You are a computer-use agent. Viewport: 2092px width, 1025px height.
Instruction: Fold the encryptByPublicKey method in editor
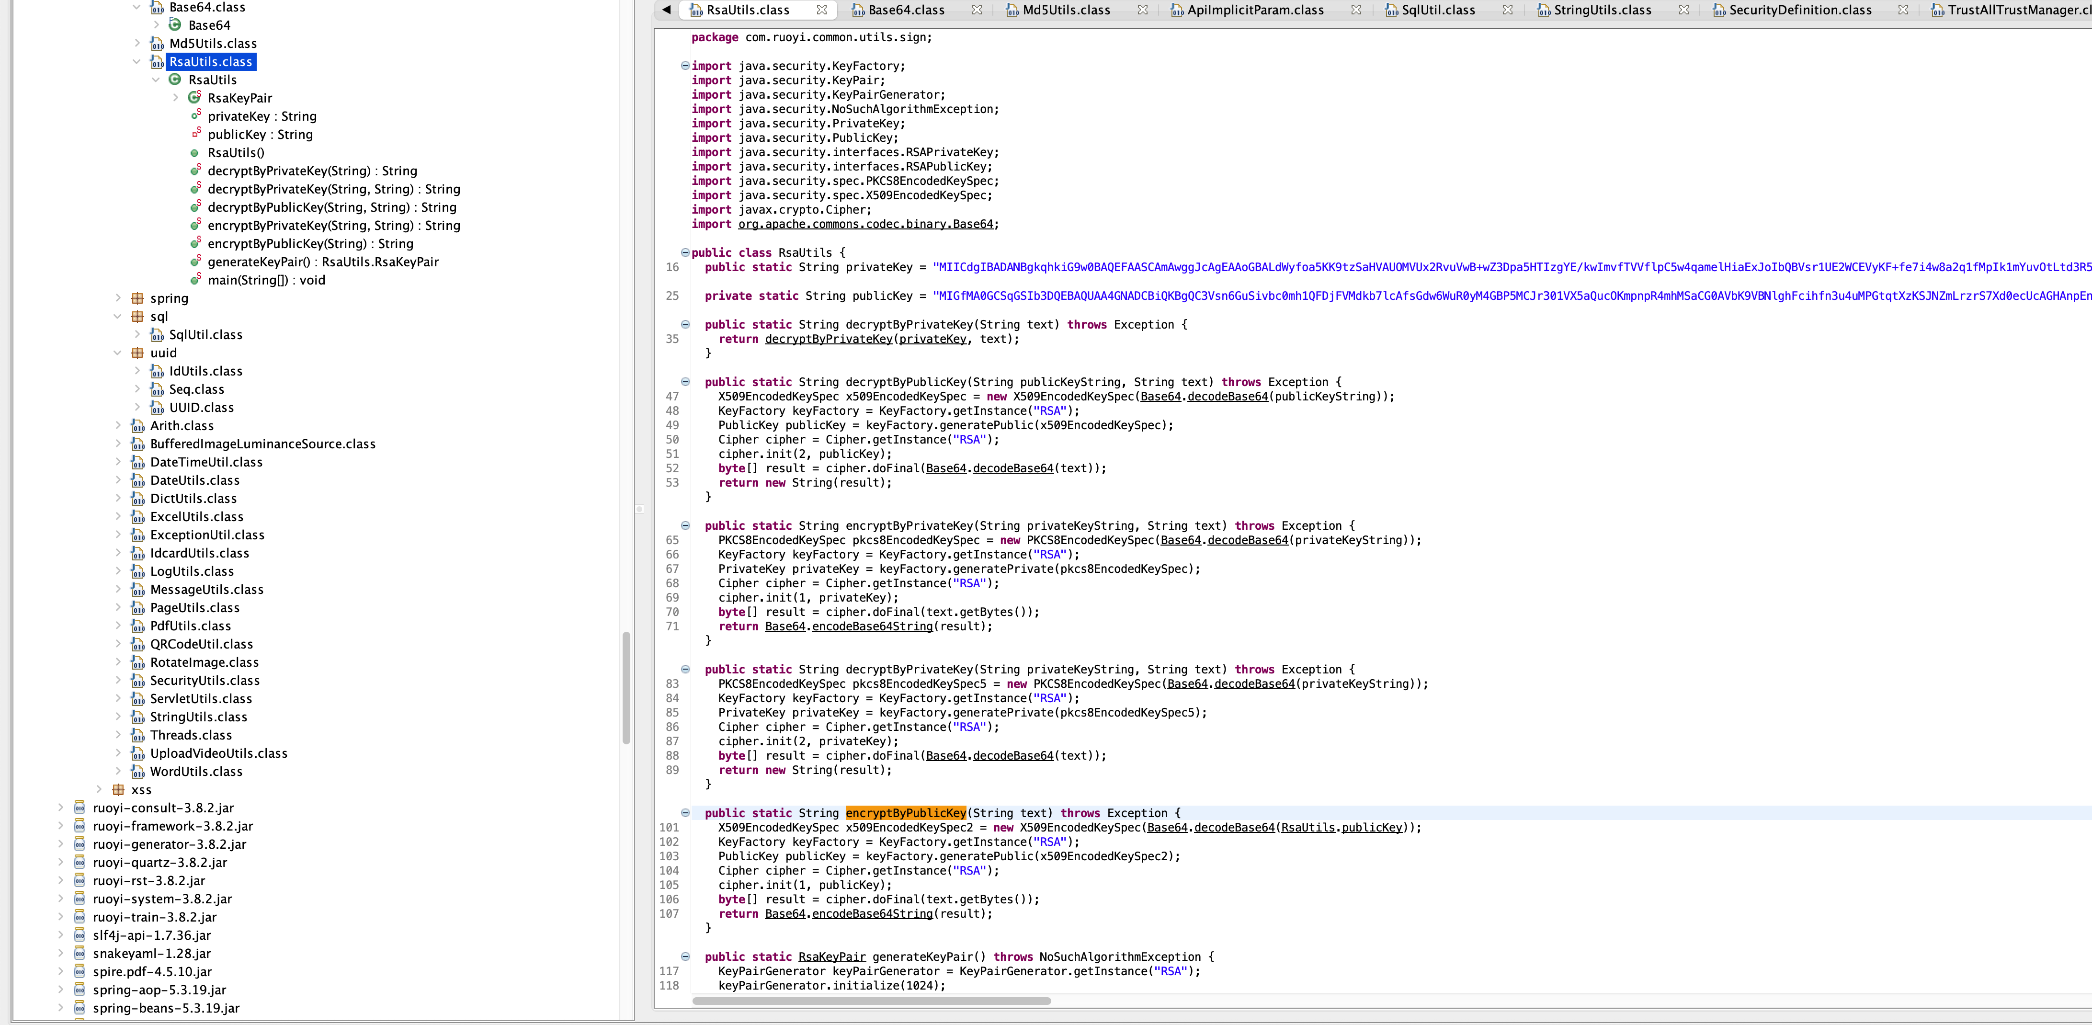click(684, 813)
